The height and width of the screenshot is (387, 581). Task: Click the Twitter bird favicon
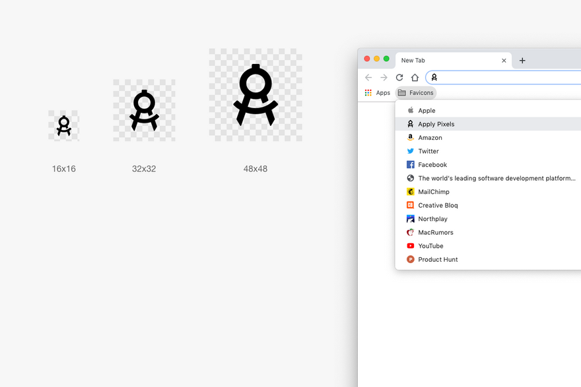click(x=410, y=151)
